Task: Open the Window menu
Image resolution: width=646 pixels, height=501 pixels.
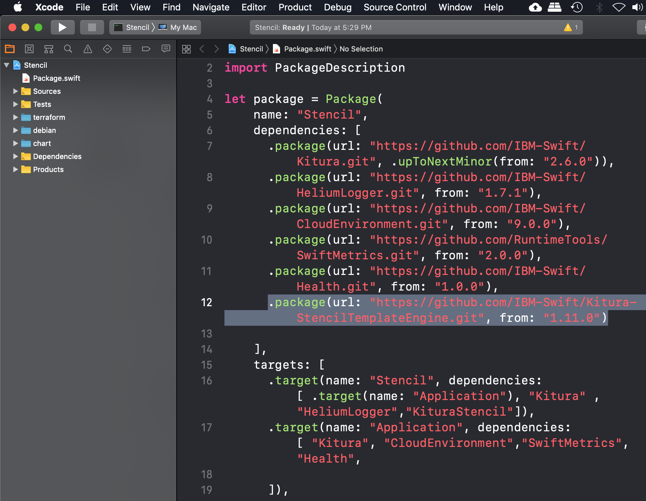Action: [x=455, y=7]
